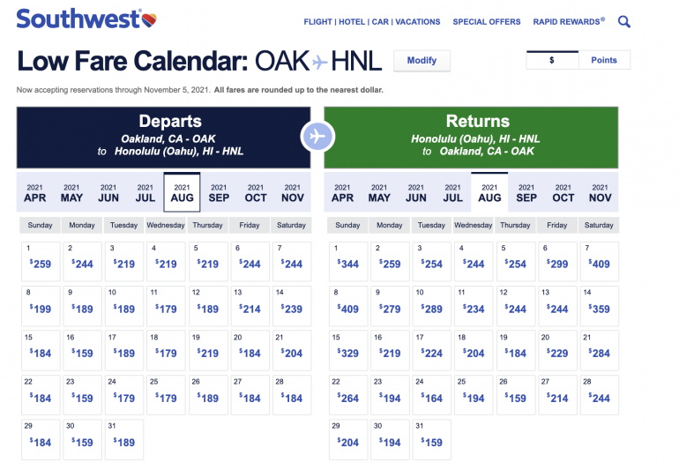Select August 7 return for $409
Viewport: 679px width, 470px height.
pyautogui.click(x=599, y=261)
